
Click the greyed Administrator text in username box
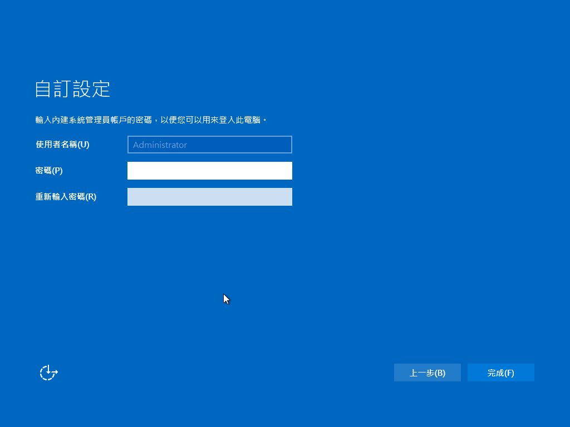pyautogui.click(x=160, y=145)
